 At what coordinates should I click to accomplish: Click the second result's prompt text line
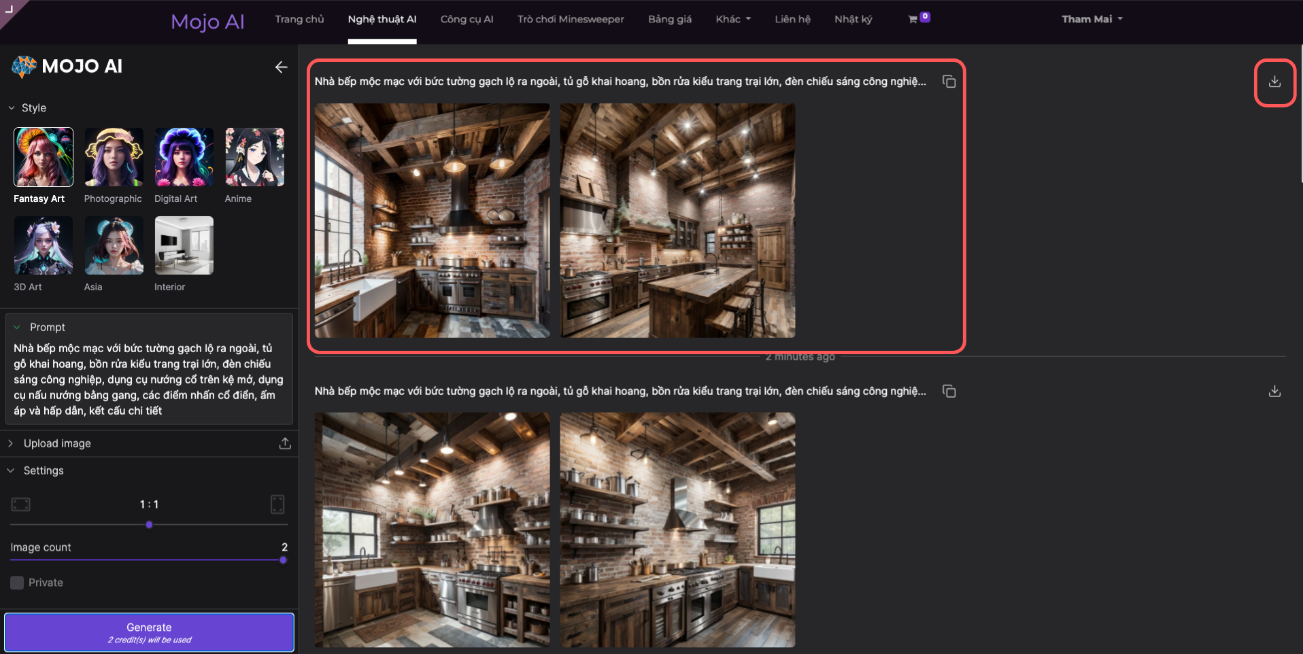[620, 391]
